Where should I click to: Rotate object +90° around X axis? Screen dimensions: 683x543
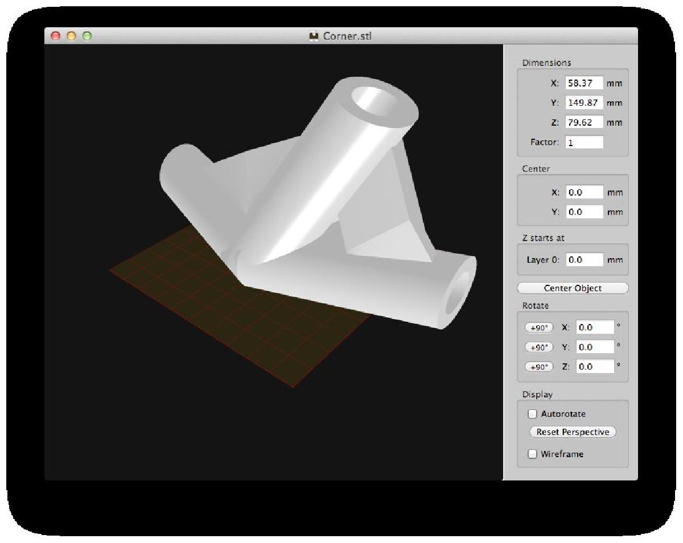538,328
